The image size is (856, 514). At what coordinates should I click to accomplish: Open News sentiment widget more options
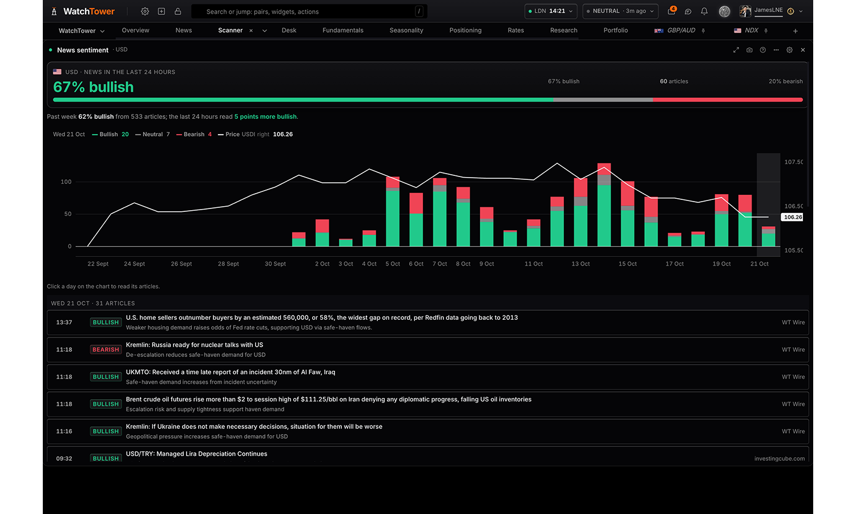pos(776,50)
